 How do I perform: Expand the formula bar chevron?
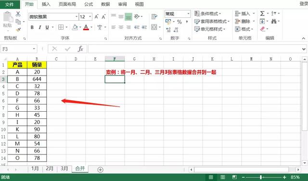pyautogui.click(x=304, y=49)
